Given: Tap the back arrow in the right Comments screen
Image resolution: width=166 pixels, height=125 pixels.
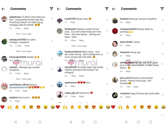Looking at the screenshot, I should [114, 9].
